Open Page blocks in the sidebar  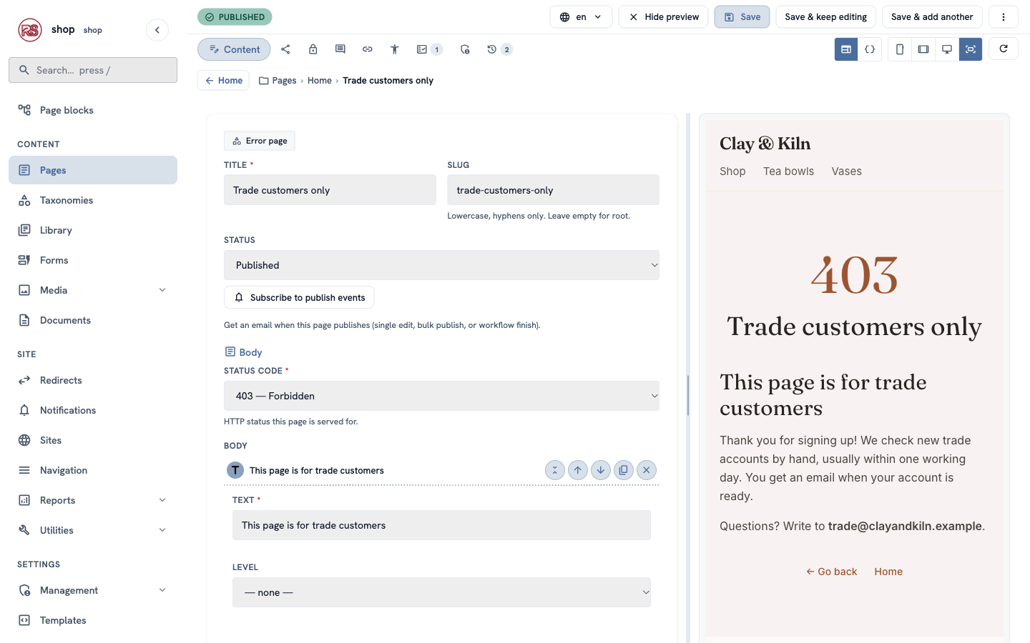pos(93,110)
